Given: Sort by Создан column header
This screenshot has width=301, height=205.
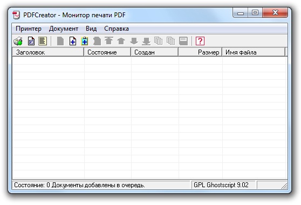Looking at the screenshot, I should [154, 52].
